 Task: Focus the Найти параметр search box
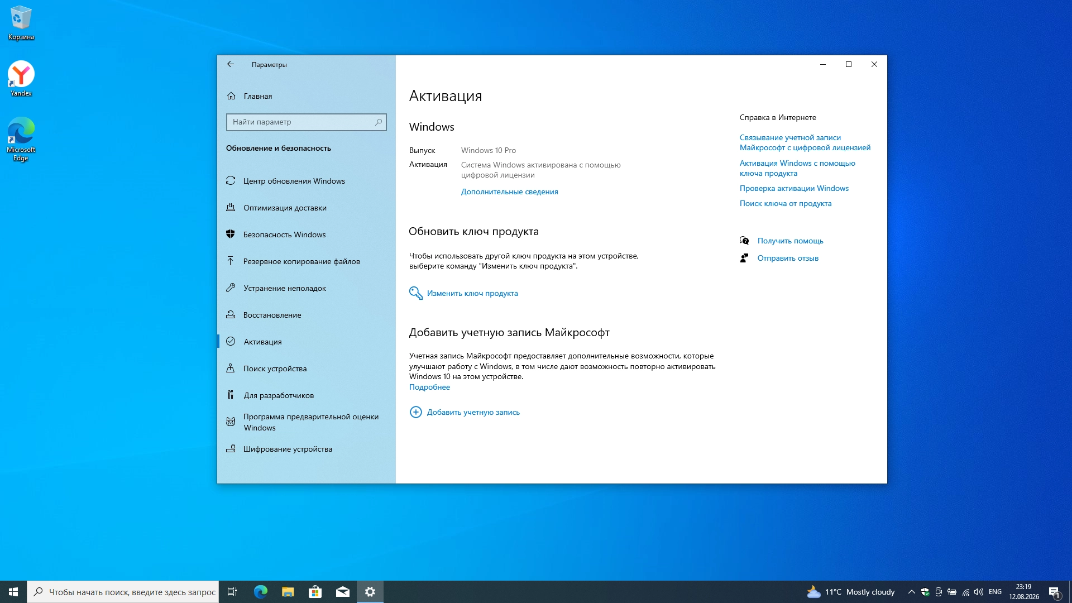(x=306, y=122)
